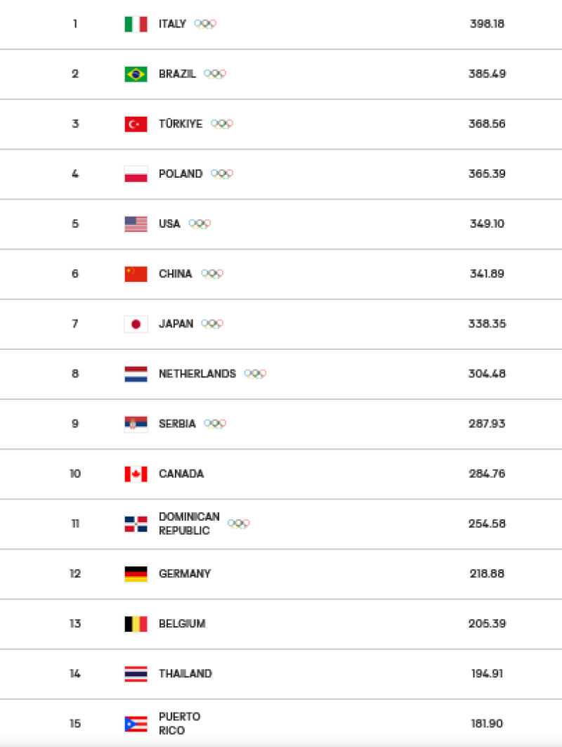562x747 pixels.
Task: Click the Puerto Rico flag icon
Action: click(x=136, y=724)
